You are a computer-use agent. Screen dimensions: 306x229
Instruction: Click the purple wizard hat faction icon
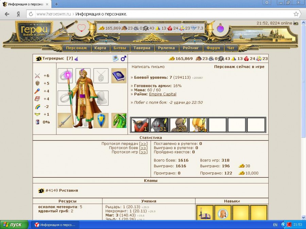pyautogui.click(x=76, y=58)
